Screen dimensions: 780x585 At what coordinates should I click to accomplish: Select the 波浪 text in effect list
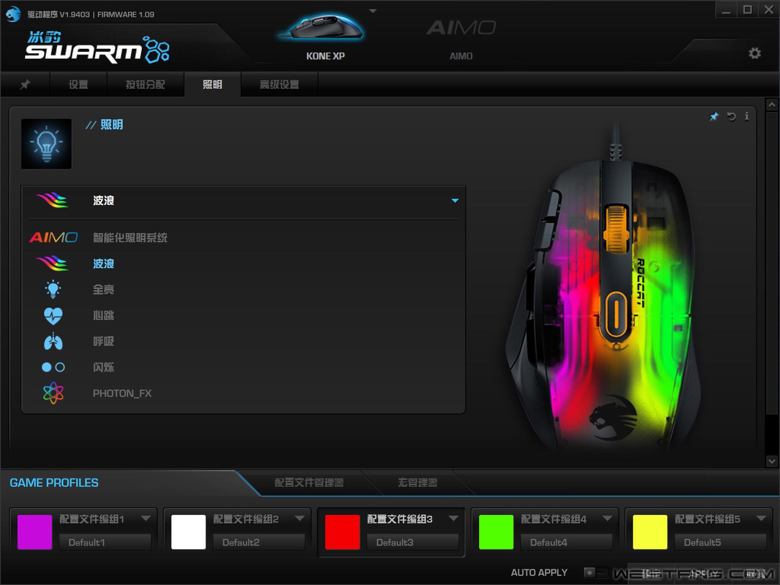click(x=104, y=264)
